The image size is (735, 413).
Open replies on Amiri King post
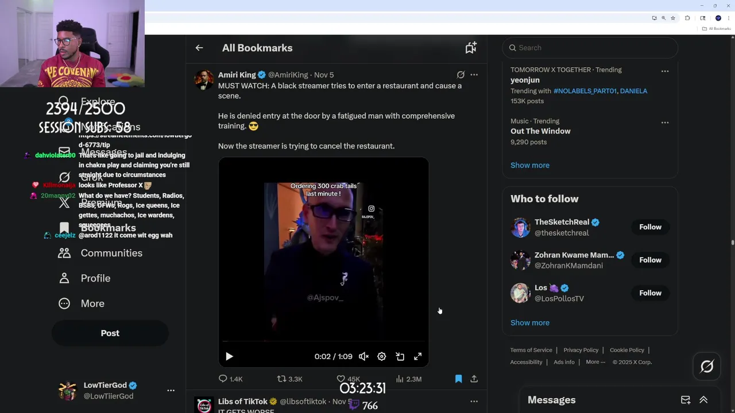230,379
